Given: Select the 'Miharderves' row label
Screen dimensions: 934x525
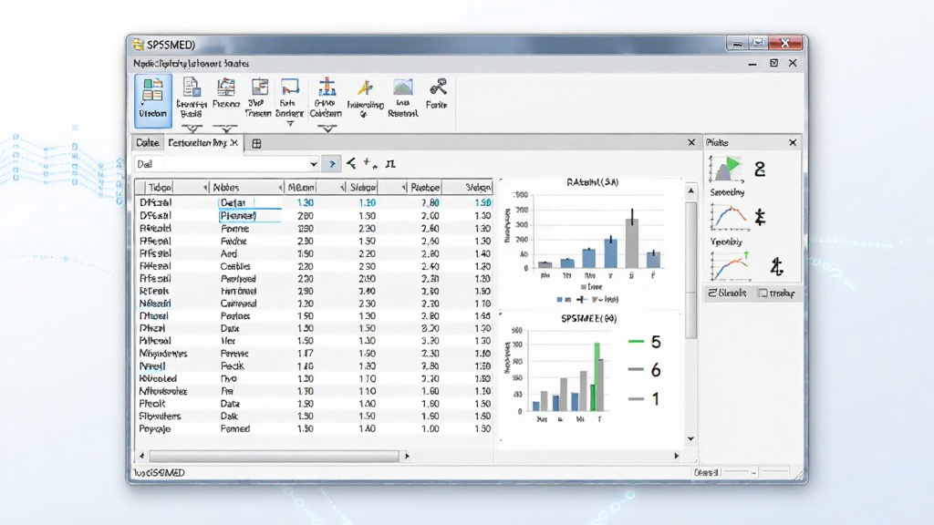Looking at the screenshot, I should [162, 354].
